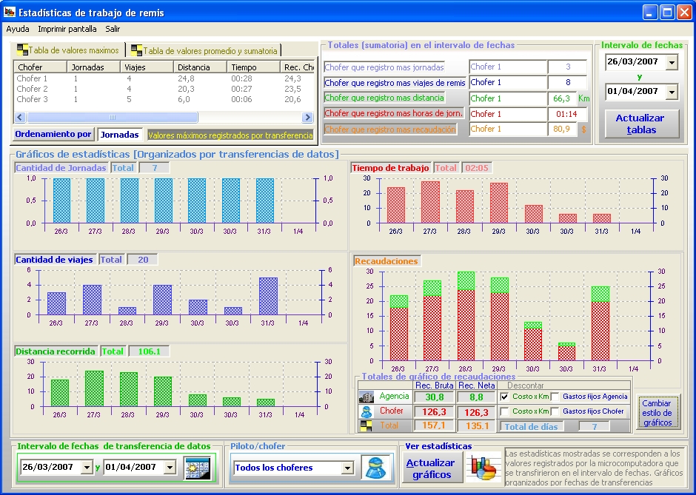Click the Total Rec. Bruta value 157,1
This screenshot has width=696, height=495.
434,425
